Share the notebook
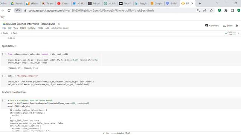 click(x=227, y=25)
